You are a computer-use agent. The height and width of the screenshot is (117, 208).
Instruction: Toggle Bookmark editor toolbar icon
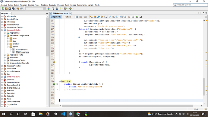coord(117,17)
